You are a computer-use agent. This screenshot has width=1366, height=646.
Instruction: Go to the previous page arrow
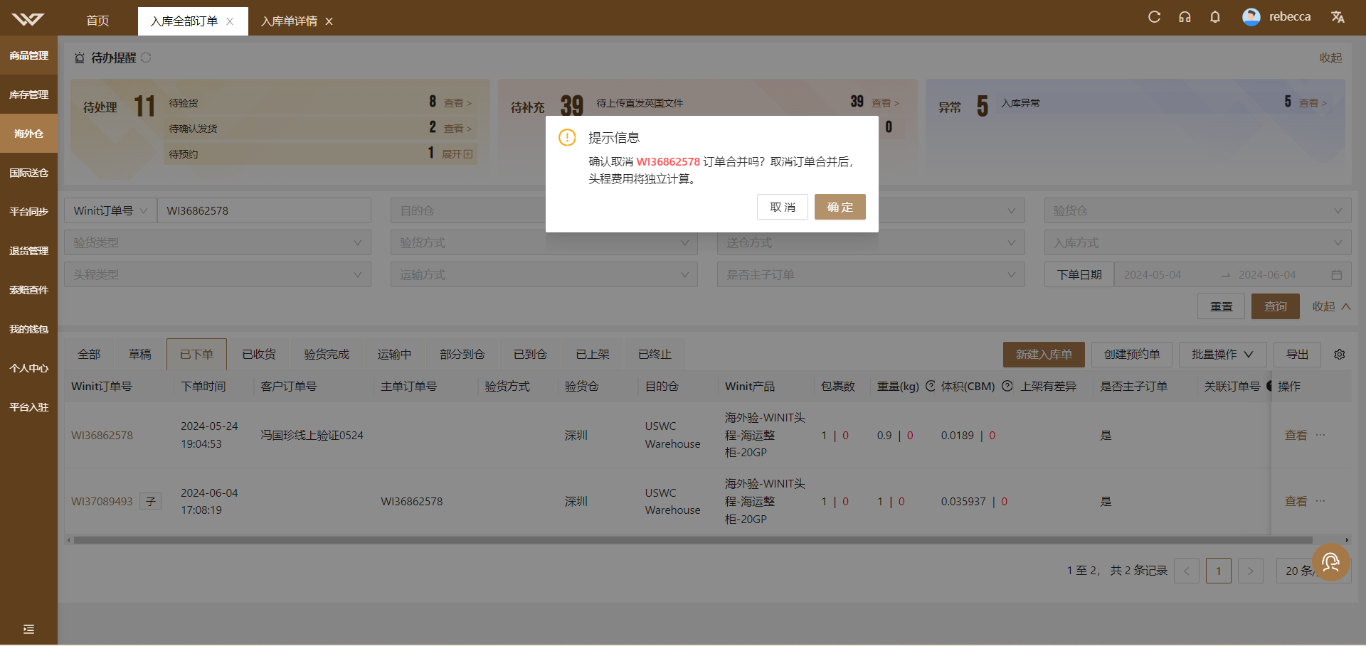point(1187,571)
